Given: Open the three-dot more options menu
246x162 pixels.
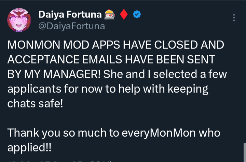Looking at the screenshot, I should point(234,18).
